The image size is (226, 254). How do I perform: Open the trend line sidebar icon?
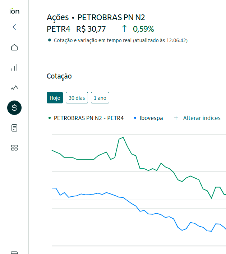[14, 88]
